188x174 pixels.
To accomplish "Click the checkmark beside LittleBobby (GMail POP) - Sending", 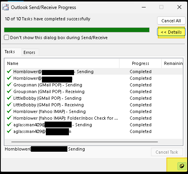I will [9, 98].
